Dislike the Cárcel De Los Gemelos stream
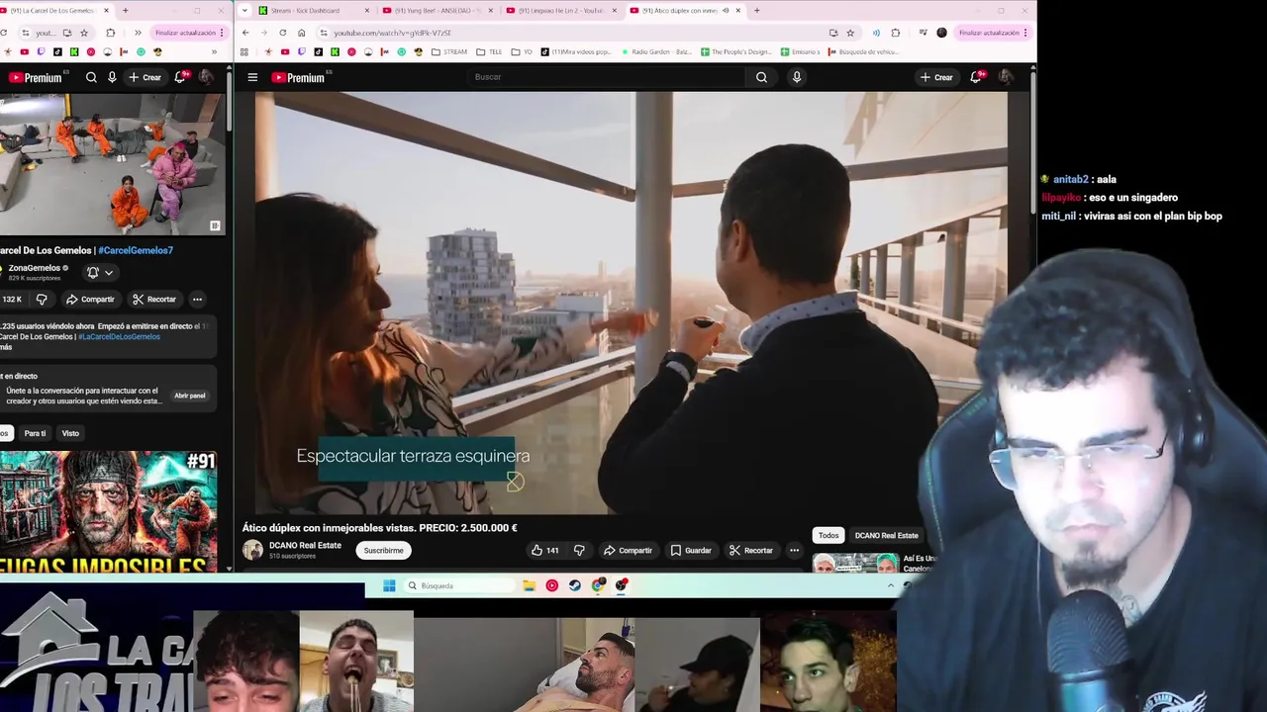Viewport: 1267px width, 712px height. tap(42, 299)
